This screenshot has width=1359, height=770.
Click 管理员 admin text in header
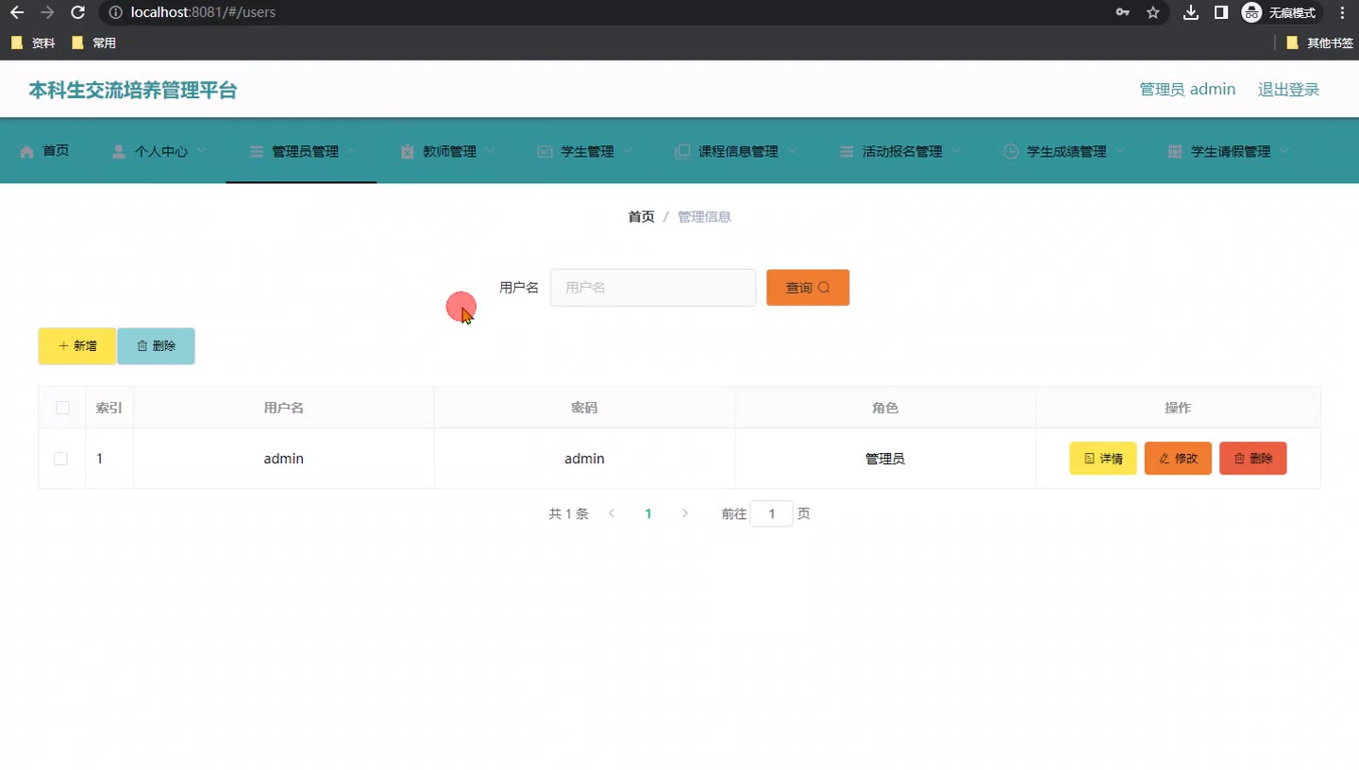[x=1187, y=90]
